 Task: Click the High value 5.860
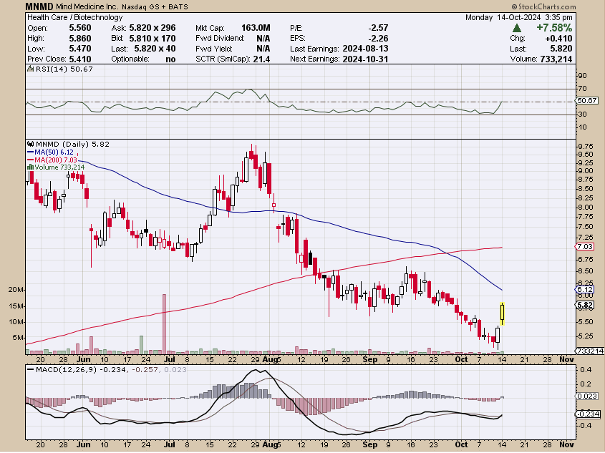pyautogui.click(x=80, y=39)
